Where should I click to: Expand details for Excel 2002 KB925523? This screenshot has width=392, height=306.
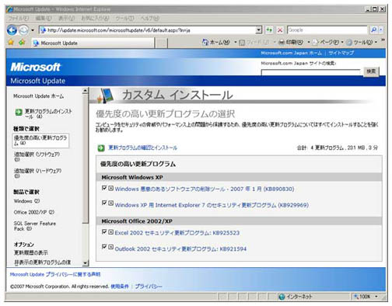(x=110, y=232)
